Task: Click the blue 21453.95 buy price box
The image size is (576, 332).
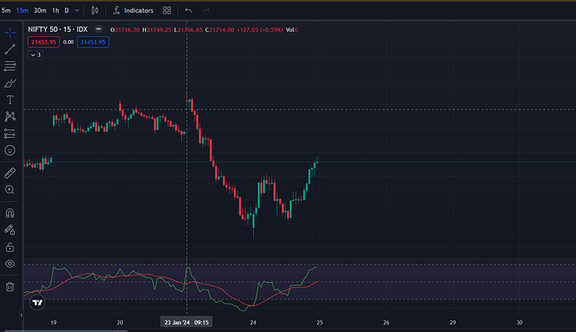Action: pyautogui.click(x=93, y=43)
